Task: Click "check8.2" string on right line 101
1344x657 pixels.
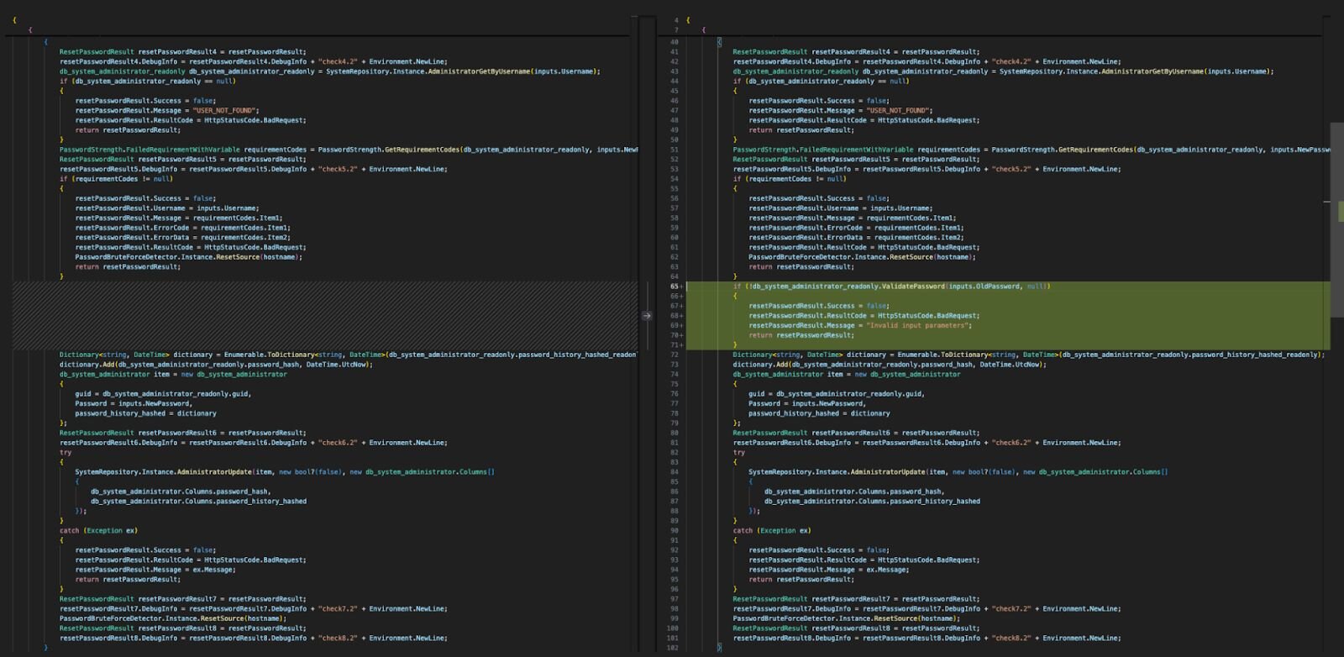Action: [x=1011, y=638]
